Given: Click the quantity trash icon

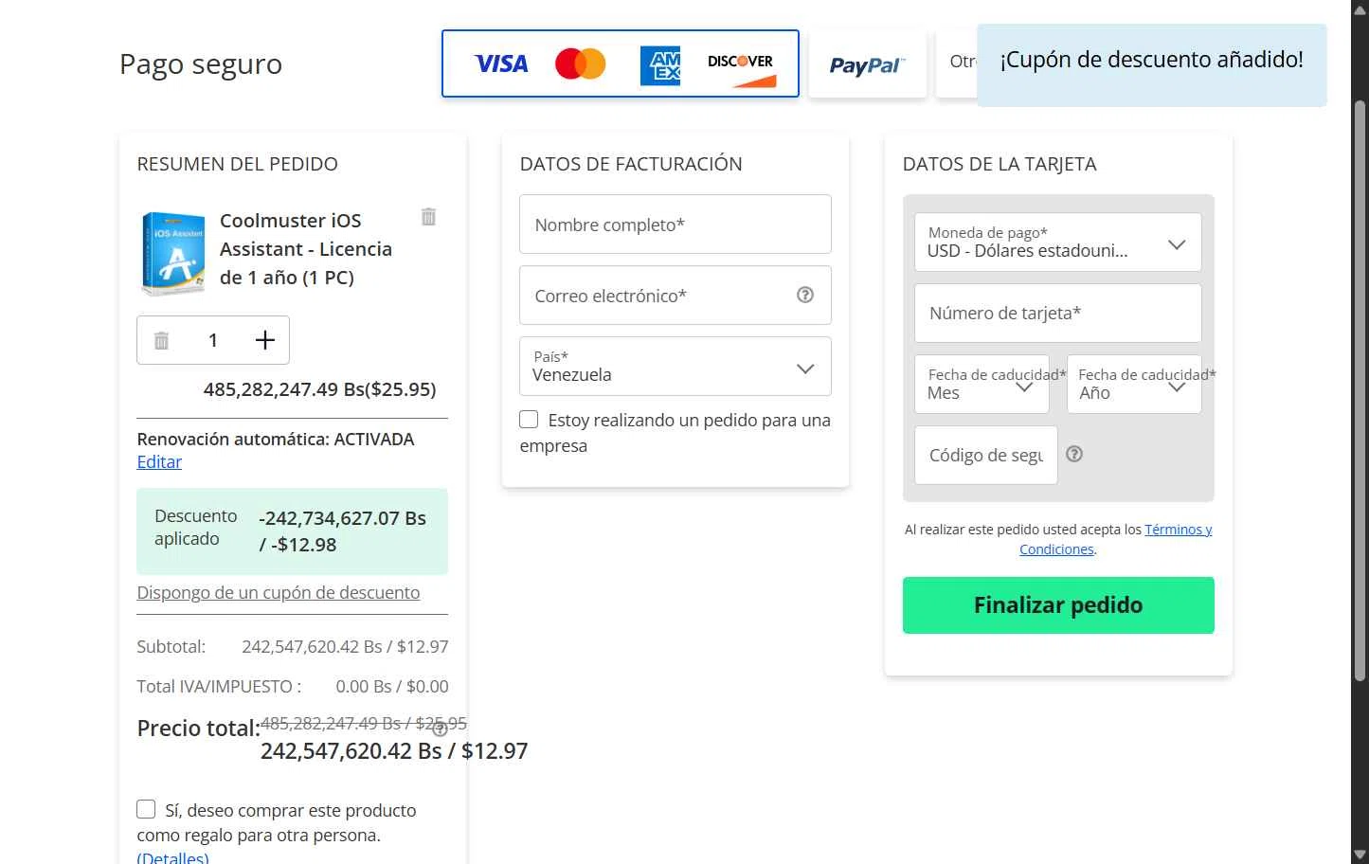Looking at the screenshot, I should [x=162, y=340].
